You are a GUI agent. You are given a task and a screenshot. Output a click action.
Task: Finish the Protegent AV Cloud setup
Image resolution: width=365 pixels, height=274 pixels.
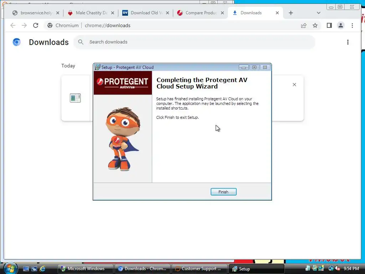[x=223, y=192]
